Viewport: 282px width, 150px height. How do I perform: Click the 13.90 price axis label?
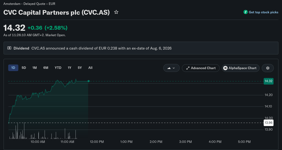click(269, 129)
